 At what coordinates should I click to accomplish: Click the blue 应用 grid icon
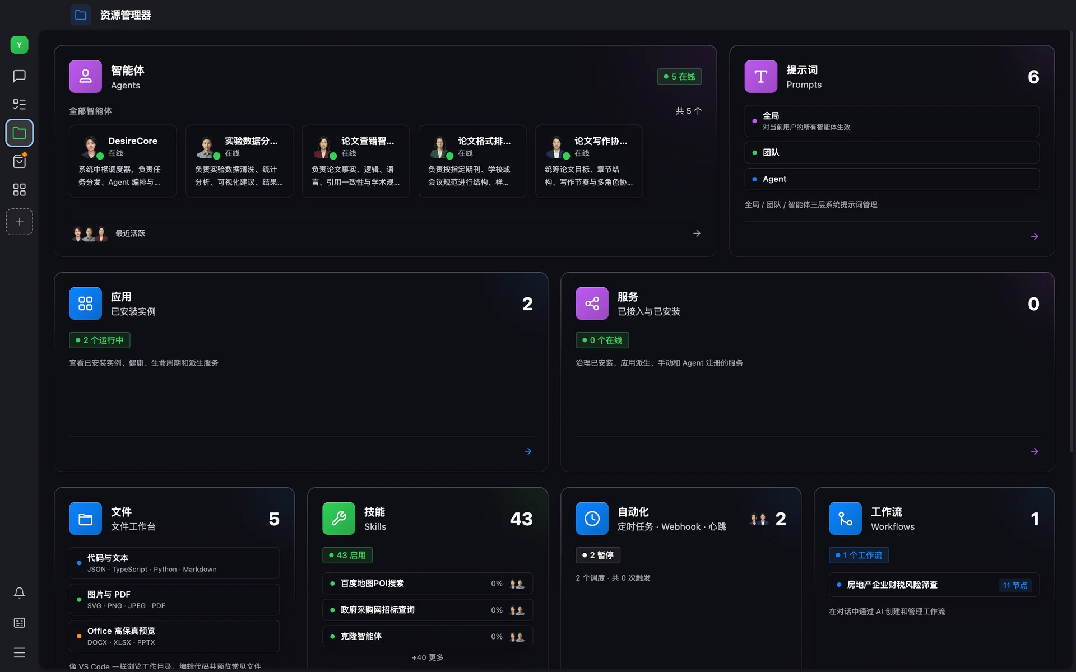pyautogui.click(x=85, y=304)
